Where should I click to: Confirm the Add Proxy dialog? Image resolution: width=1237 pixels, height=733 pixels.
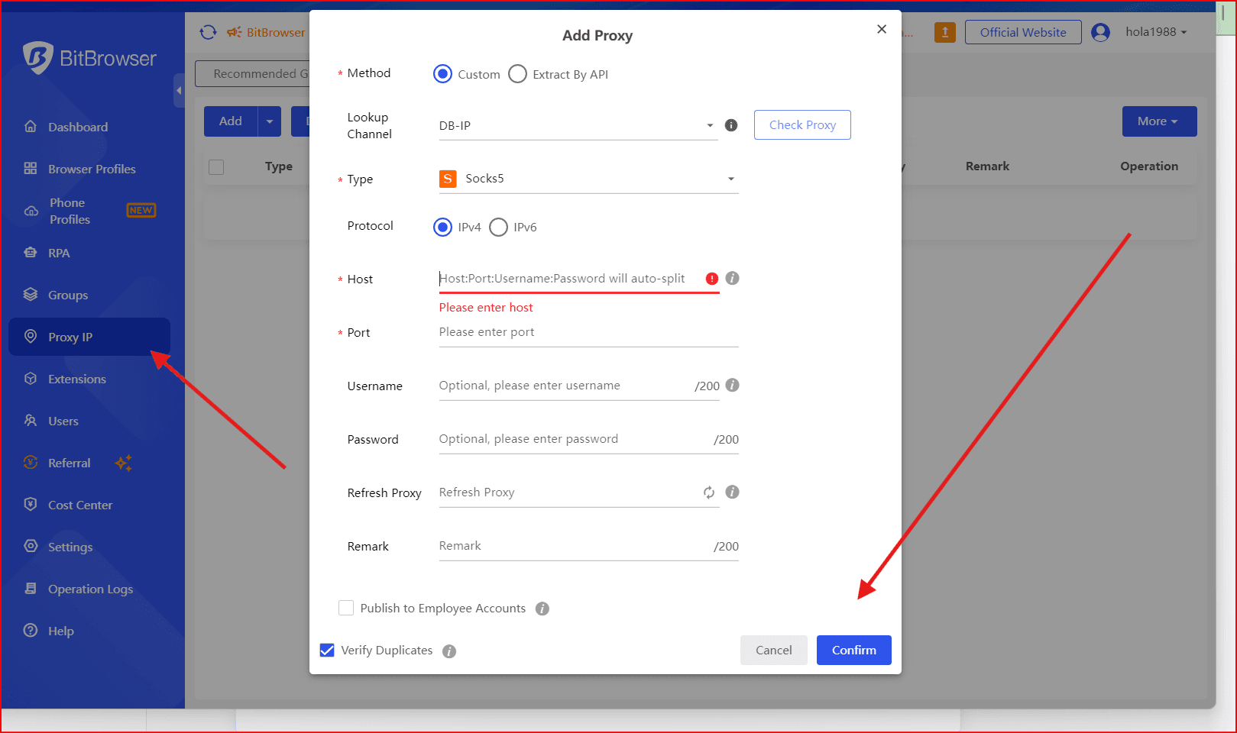853,650
